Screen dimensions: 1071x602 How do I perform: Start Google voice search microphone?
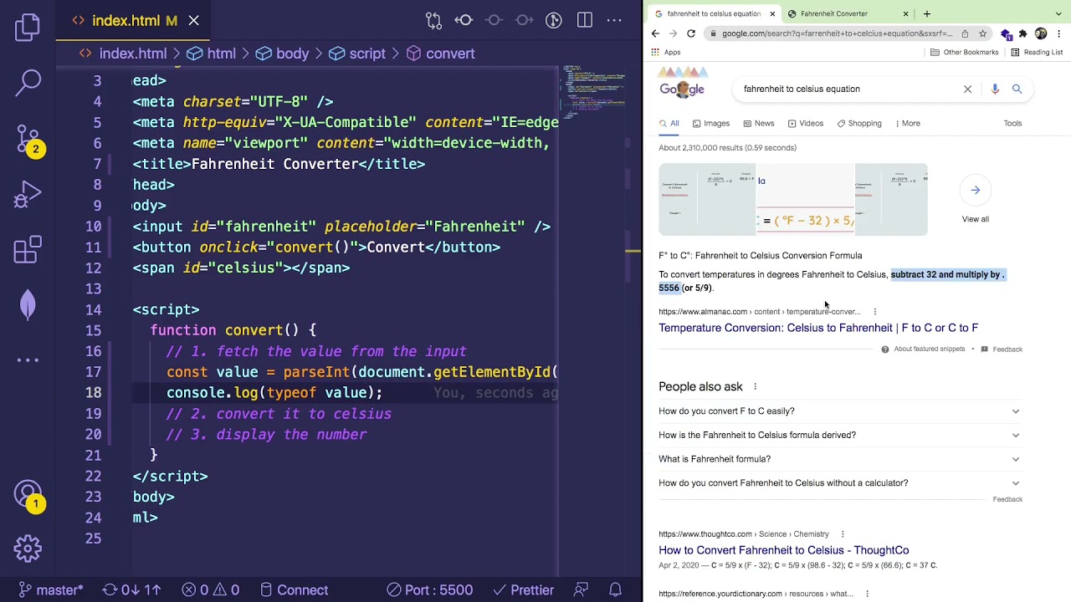995,89
